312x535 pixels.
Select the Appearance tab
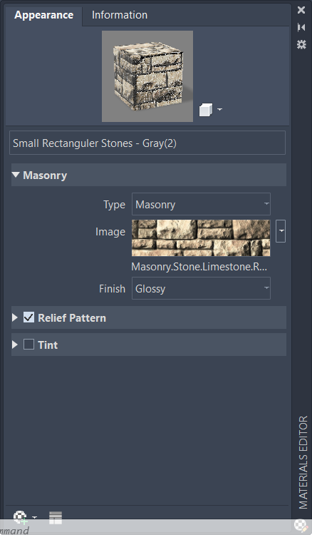[44, 15]
